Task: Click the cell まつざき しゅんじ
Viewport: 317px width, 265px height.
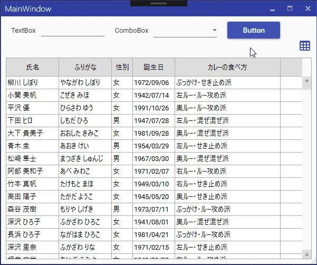Action: tap(85, 158)
